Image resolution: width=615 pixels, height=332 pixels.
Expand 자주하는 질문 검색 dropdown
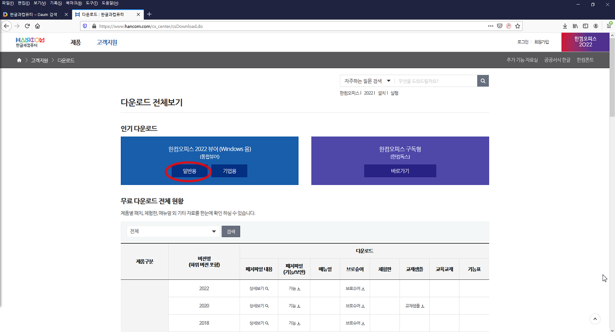point(367,81)
